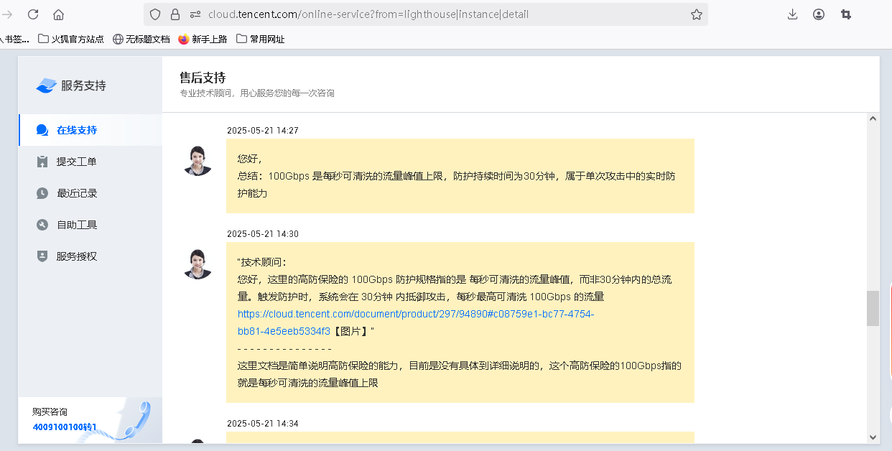Open the 火狐官方站点 bookmark folder

click(71, 39)
